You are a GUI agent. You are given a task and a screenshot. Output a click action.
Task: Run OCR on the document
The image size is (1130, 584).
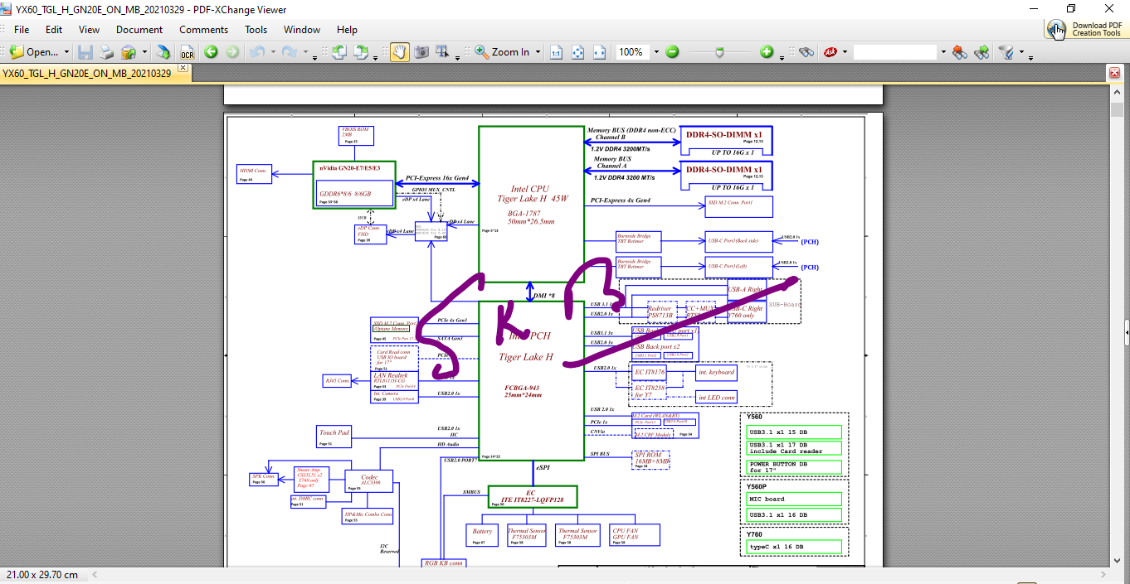pyautogui.click(x=187, y=51)
